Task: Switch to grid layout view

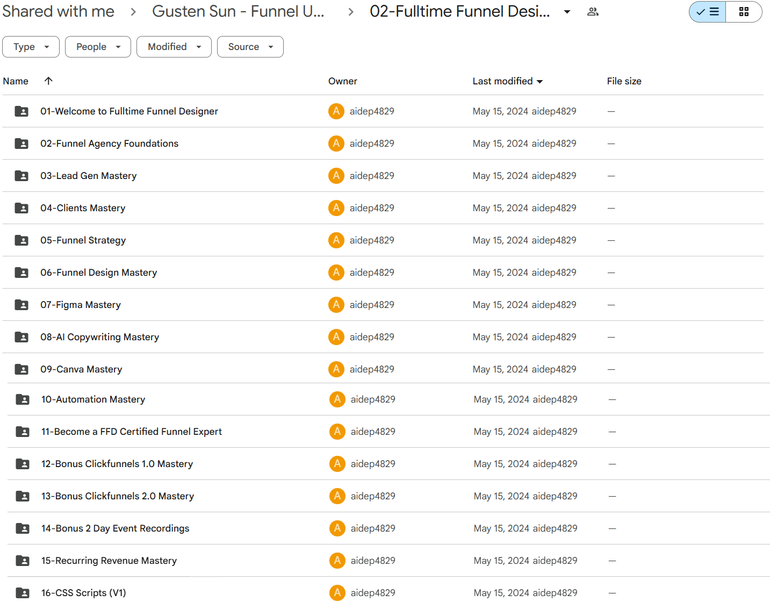Action: tap(744, 12)
